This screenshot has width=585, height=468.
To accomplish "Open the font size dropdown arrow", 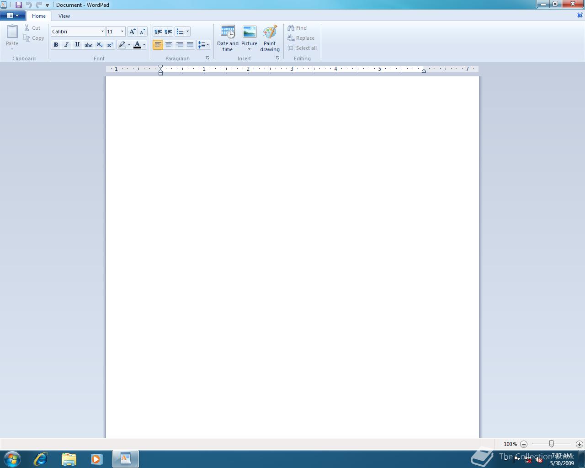I will point(122,32).
